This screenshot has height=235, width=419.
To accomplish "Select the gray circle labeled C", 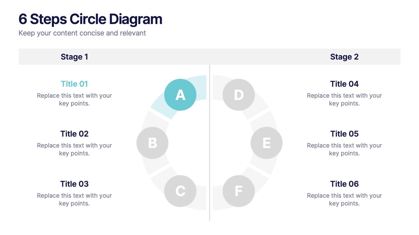I will tap(180, 191).
